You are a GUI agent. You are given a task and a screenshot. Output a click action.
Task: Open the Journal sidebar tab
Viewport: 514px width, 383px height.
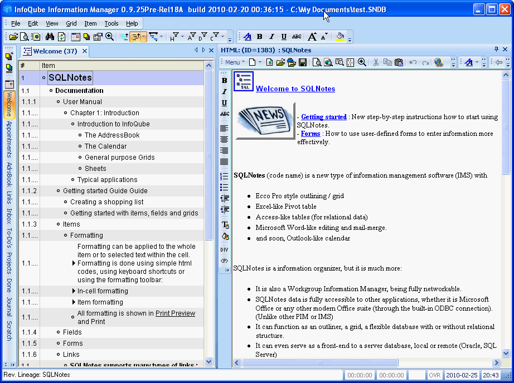9,307
